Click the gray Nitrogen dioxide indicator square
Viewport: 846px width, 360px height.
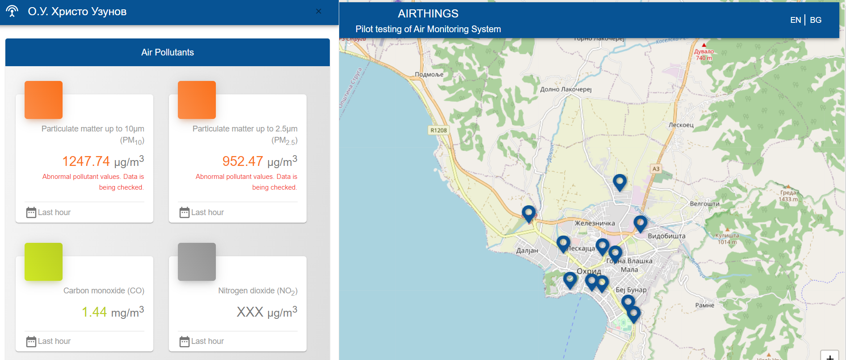tap(197, 262)
